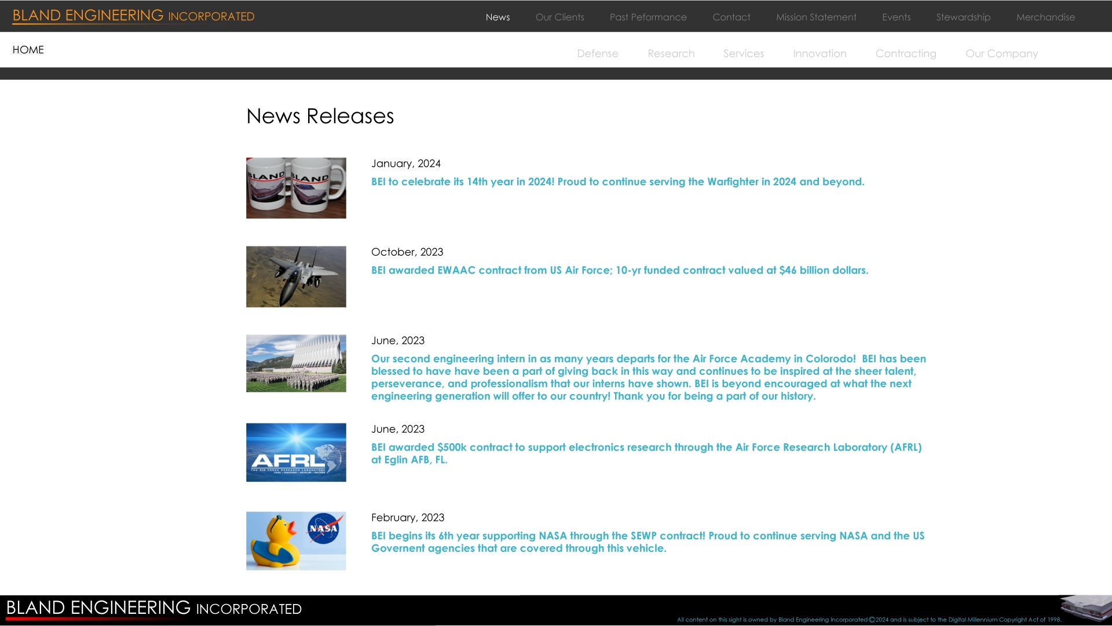1112x626 pixels.
Task: Go to Stewardship page
Action: (963, 17)
